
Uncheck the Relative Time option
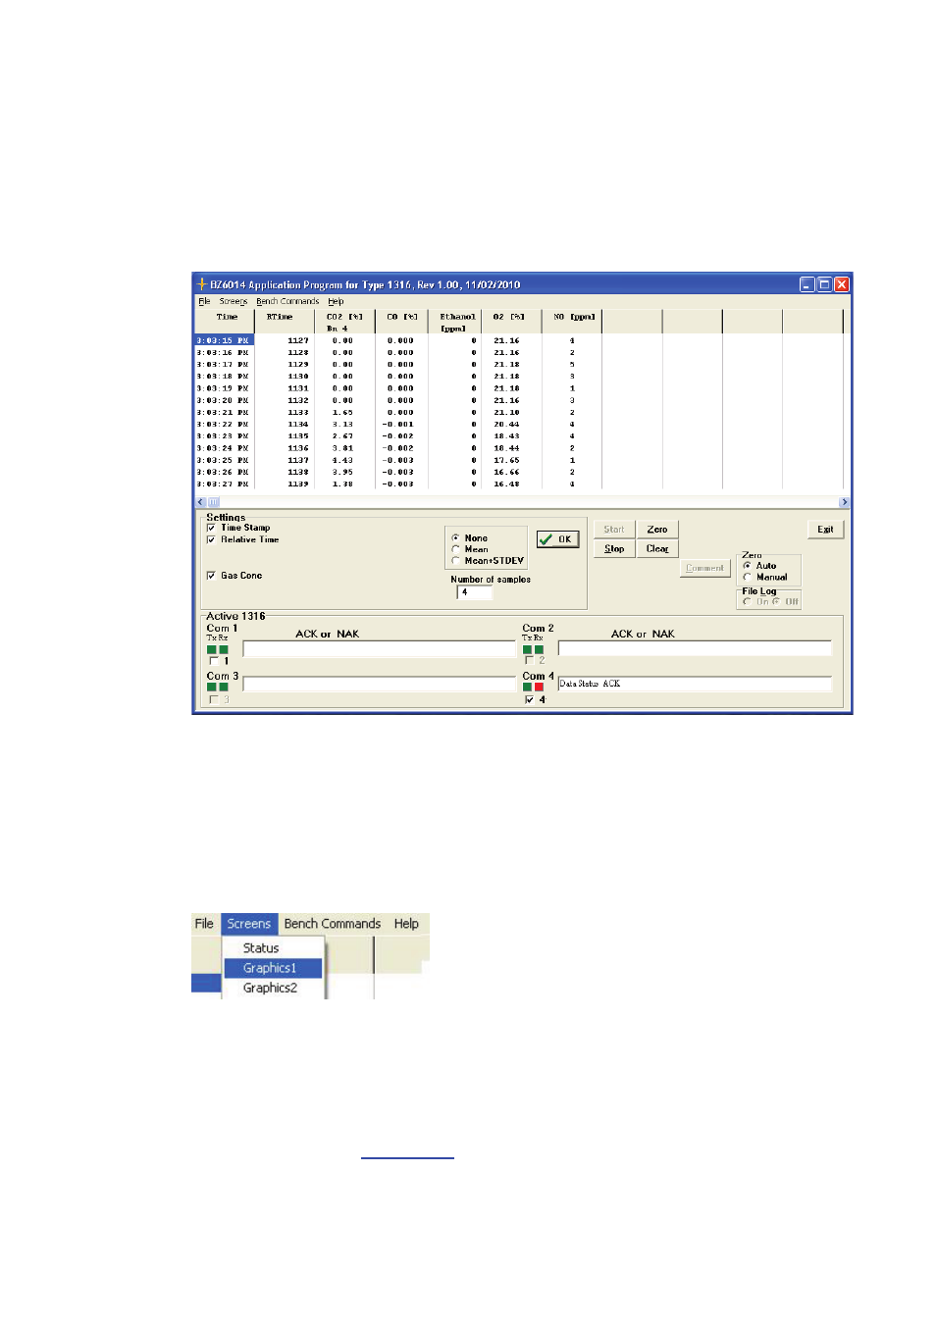[x=211, y=539]
